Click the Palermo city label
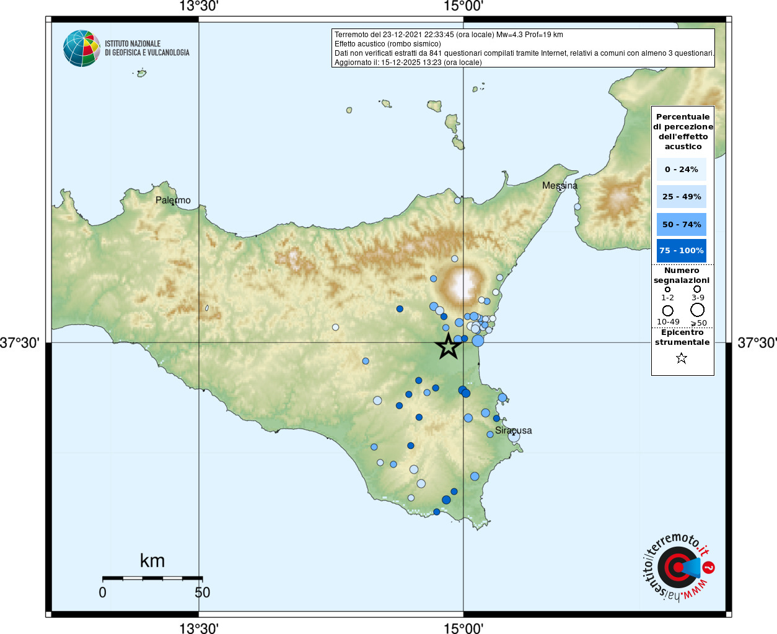Screen dimensions: 777x634 [173, 200]
